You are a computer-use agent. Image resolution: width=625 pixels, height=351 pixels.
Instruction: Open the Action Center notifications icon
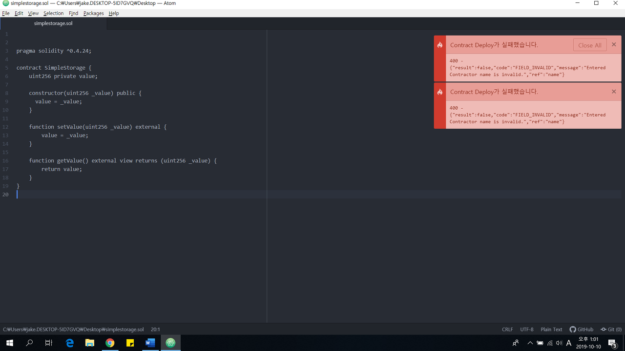click(x=612, y=343)
